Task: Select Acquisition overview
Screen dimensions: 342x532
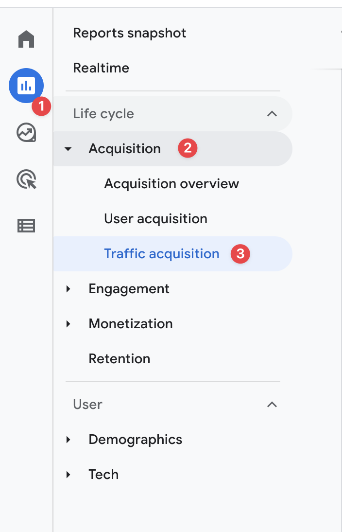Action: [x=171, y=183]
